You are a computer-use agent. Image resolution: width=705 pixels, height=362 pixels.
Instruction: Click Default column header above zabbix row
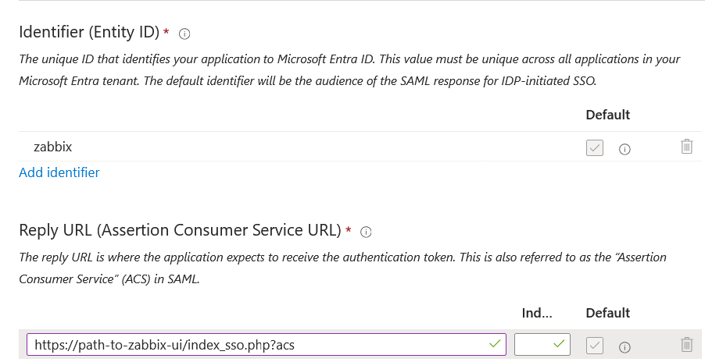[607, 115]
